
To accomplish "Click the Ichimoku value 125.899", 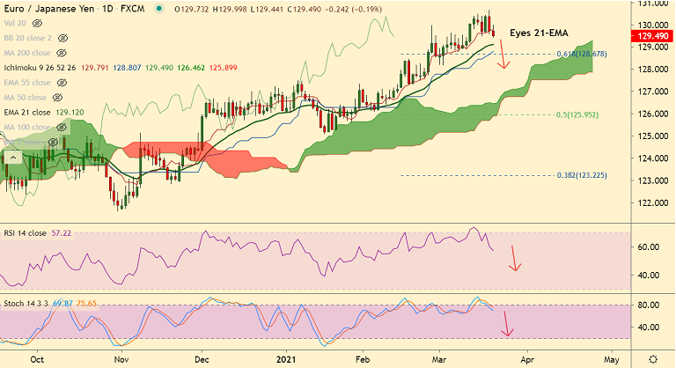I will 223,68.
